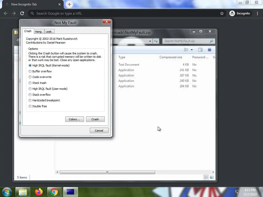Screen dimensions: 263x197
Task: Go back in Chrome
Action: tap(6, 13)
